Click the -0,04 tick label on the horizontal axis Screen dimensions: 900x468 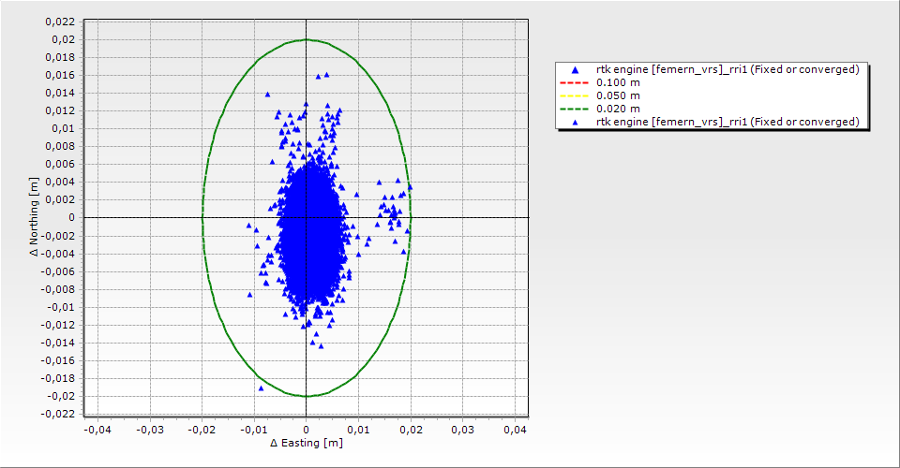pyautogui.click(x=97, y=429)
